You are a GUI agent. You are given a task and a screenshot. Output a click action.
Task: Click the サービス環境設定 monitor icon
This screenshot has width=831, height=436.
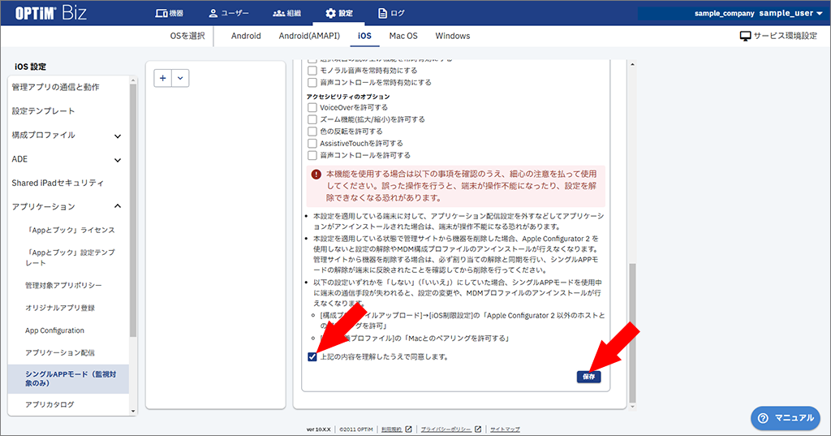tap(745, 37)
